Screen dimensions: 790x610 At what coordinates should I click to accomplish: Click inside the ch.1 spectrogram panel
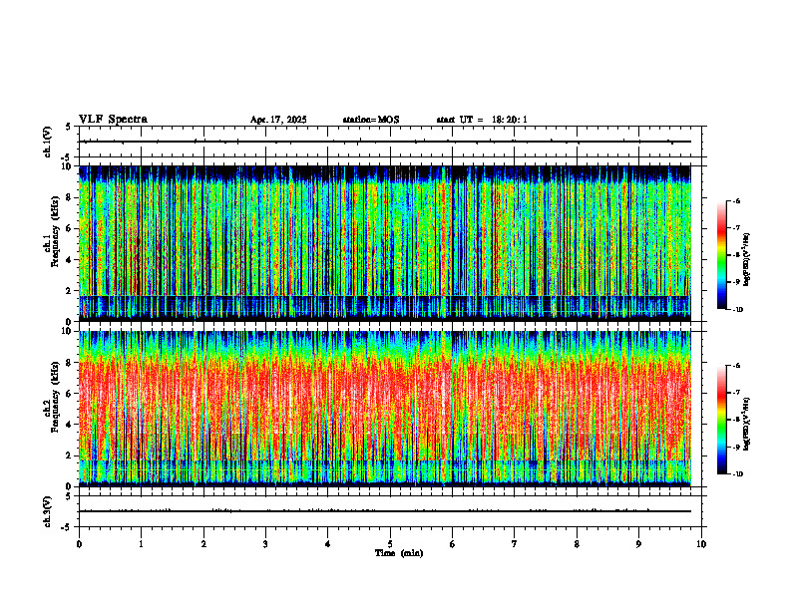[x=385, y=243]
